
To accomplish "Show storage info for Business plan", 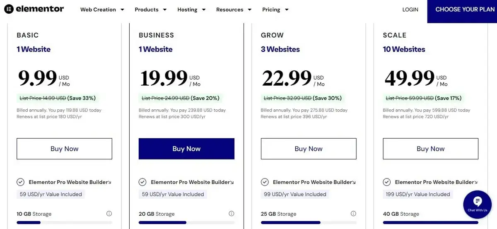I will (232, 214).
